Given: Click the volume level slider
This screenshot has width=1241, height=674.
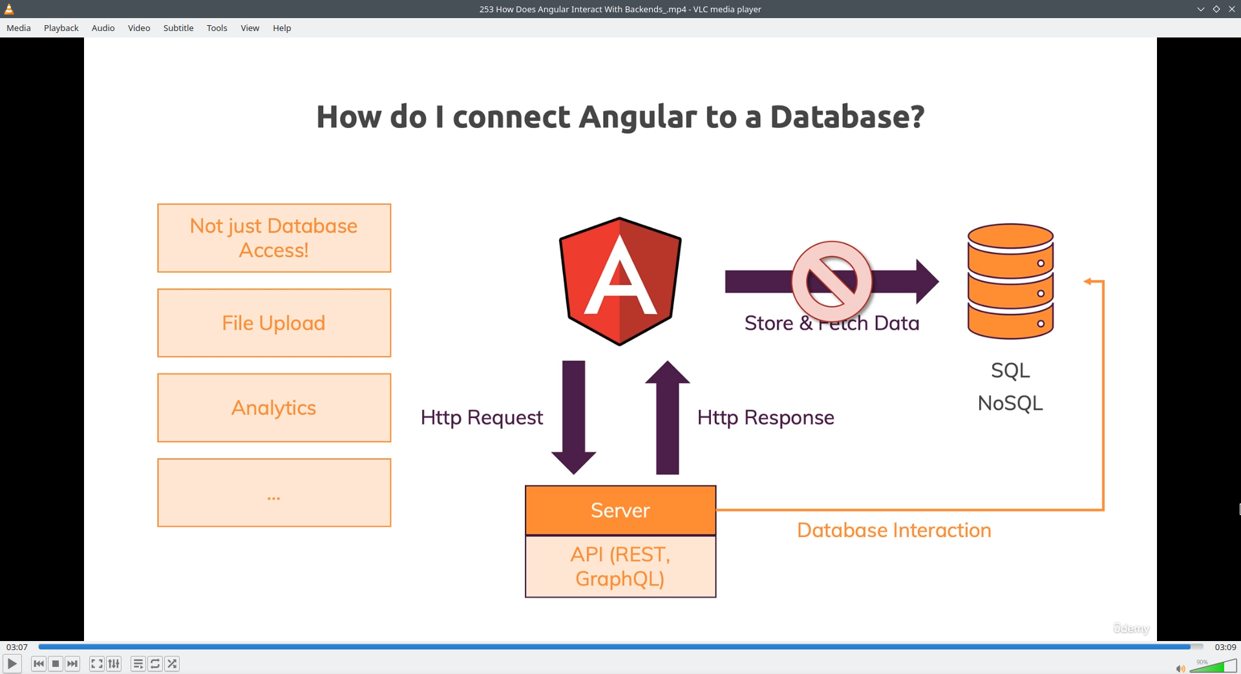Looking at the screenshot, I should point(1213,666).
